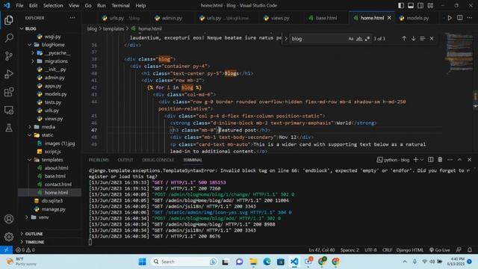This screenshot has height=269, width=478.
Task: Open Source Control view
Action: pyautogui.click(x=9, y=56)
